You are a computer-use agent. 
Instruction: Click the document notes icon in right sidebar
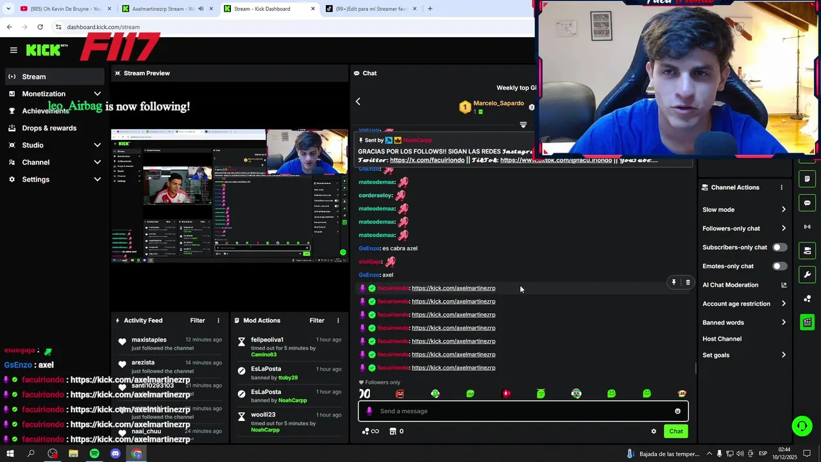pyautogui.click(x=807, y=179)
